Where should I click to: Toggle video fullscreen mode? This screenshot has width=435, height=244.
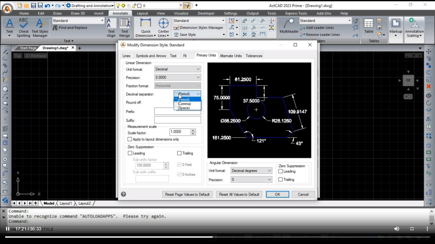[412, 229]
